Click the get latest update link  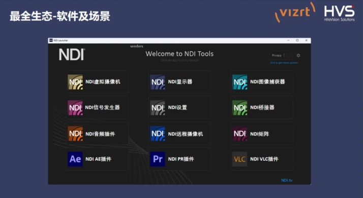(x=284, y=63)
